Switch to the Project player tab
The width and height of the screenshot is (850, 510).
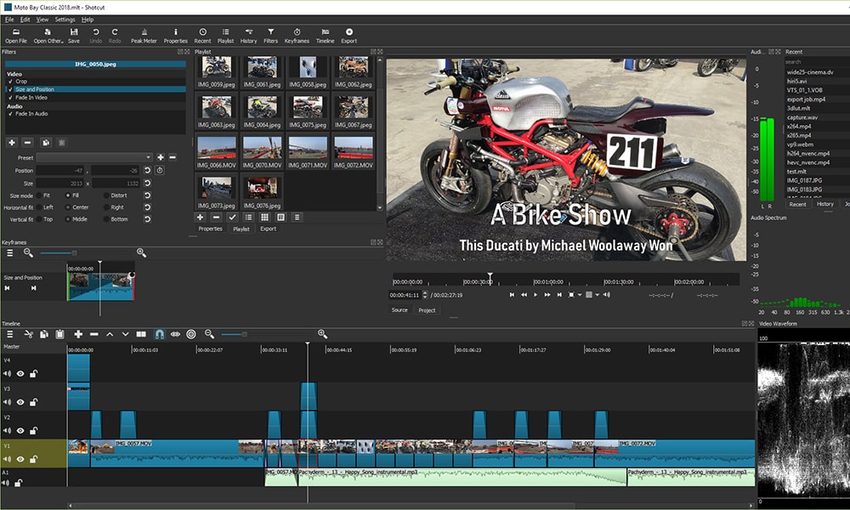pyautogui.click(x=428, y=310)
